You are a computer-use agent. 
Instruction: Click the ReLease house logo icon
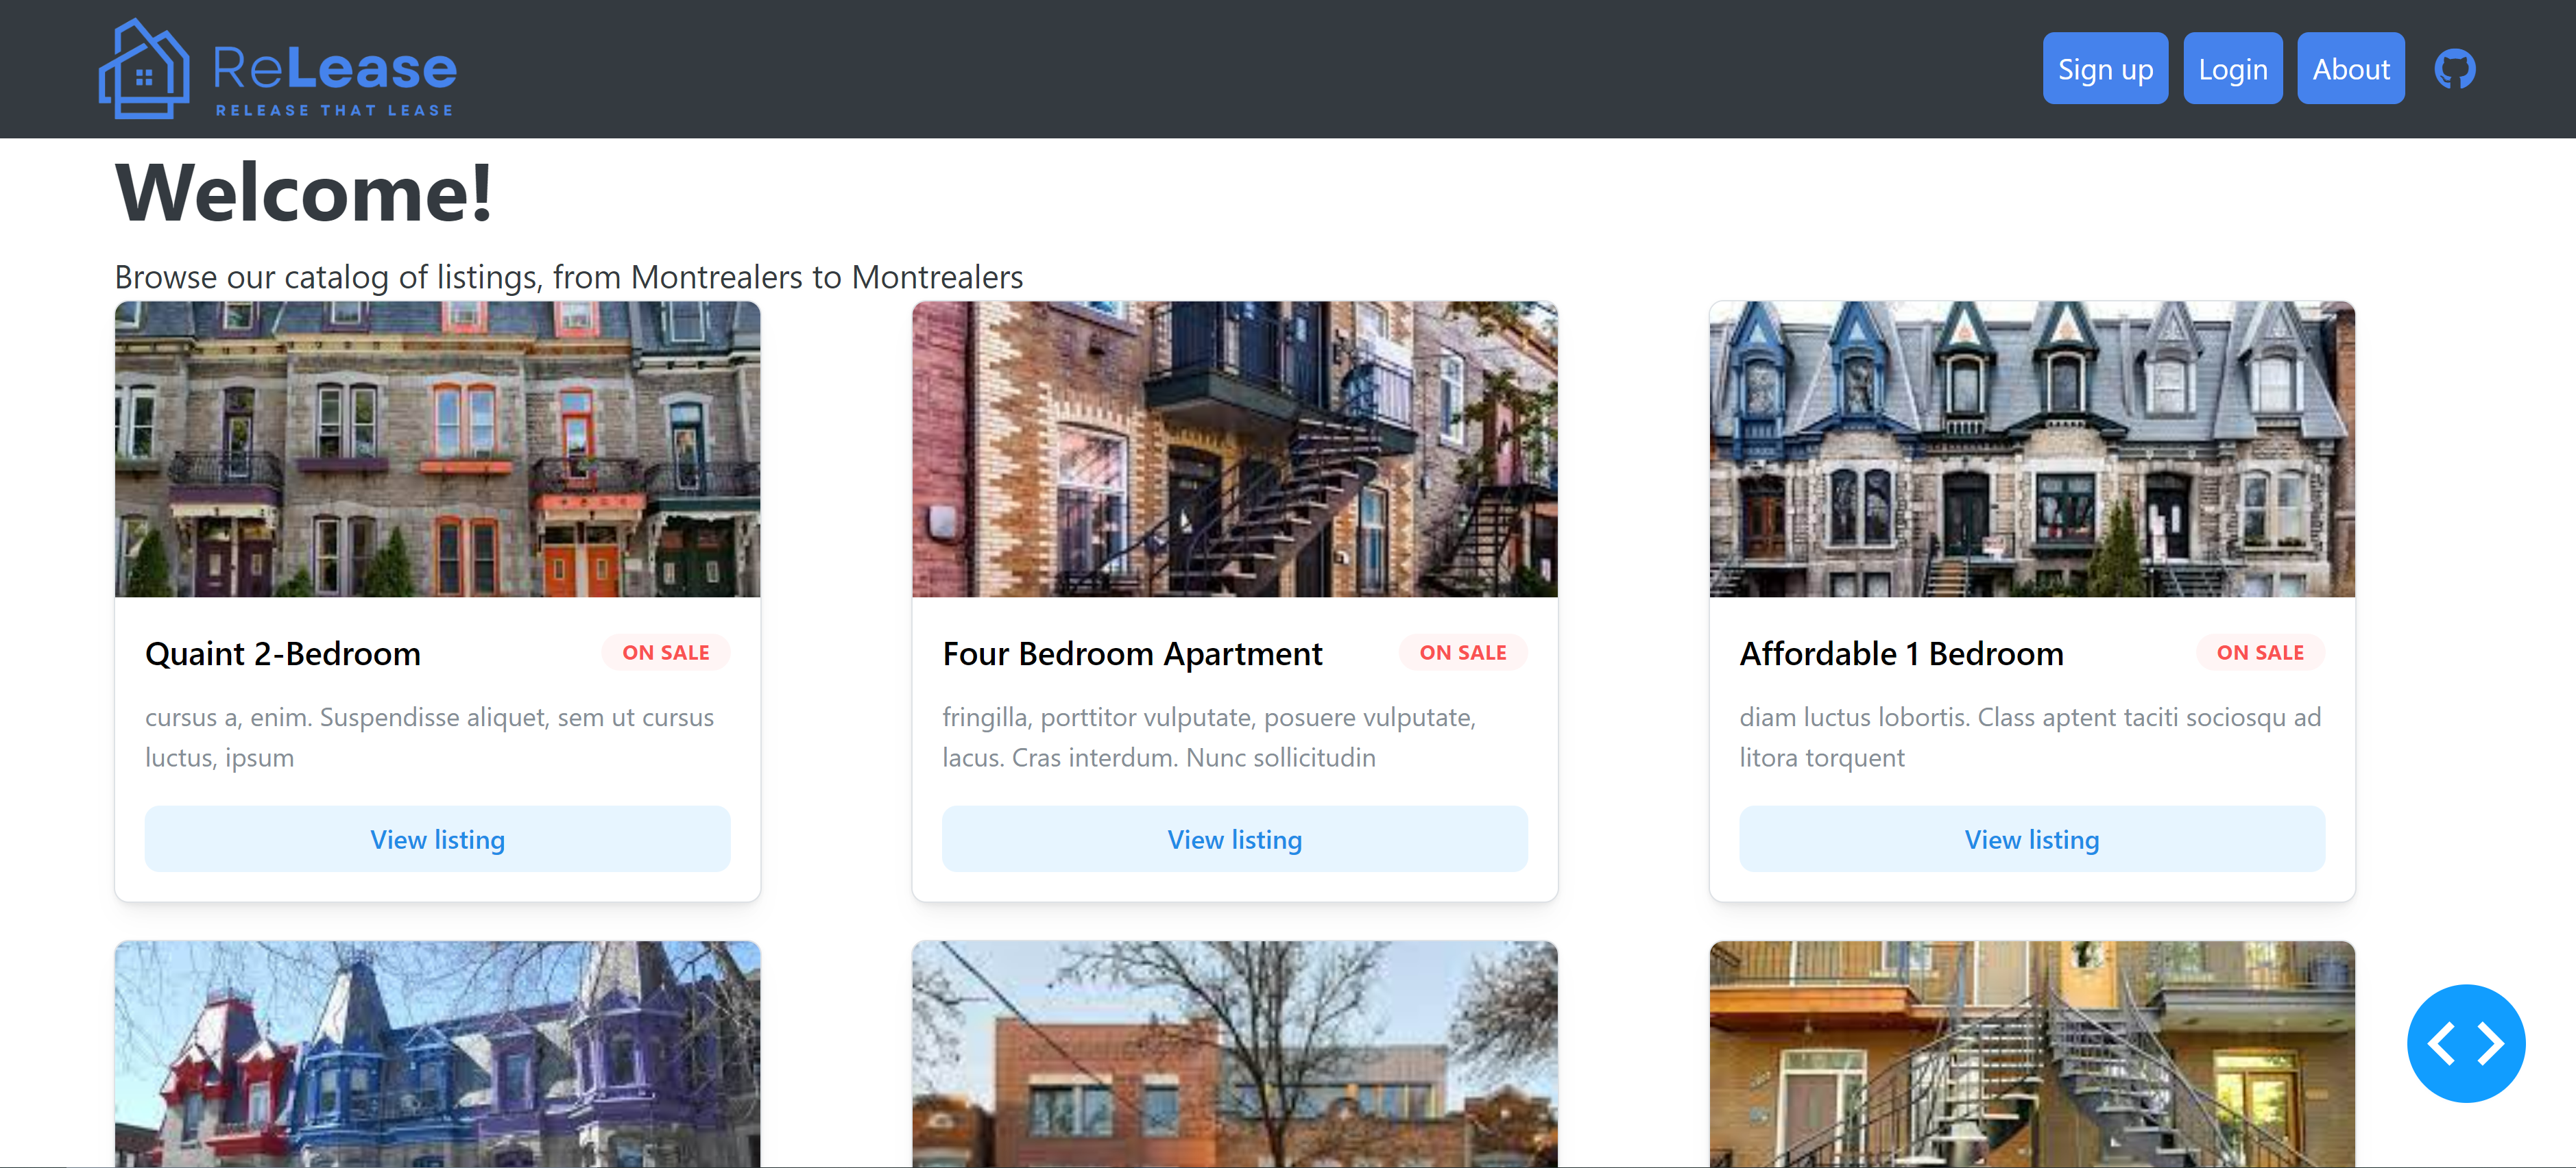(144, 70)
